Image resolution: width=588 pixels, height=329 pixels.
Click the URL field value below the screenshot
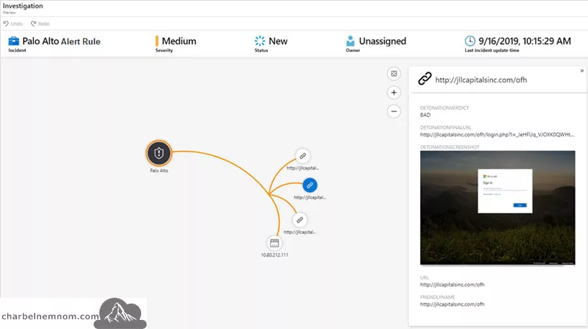click(x=452, y=285)
